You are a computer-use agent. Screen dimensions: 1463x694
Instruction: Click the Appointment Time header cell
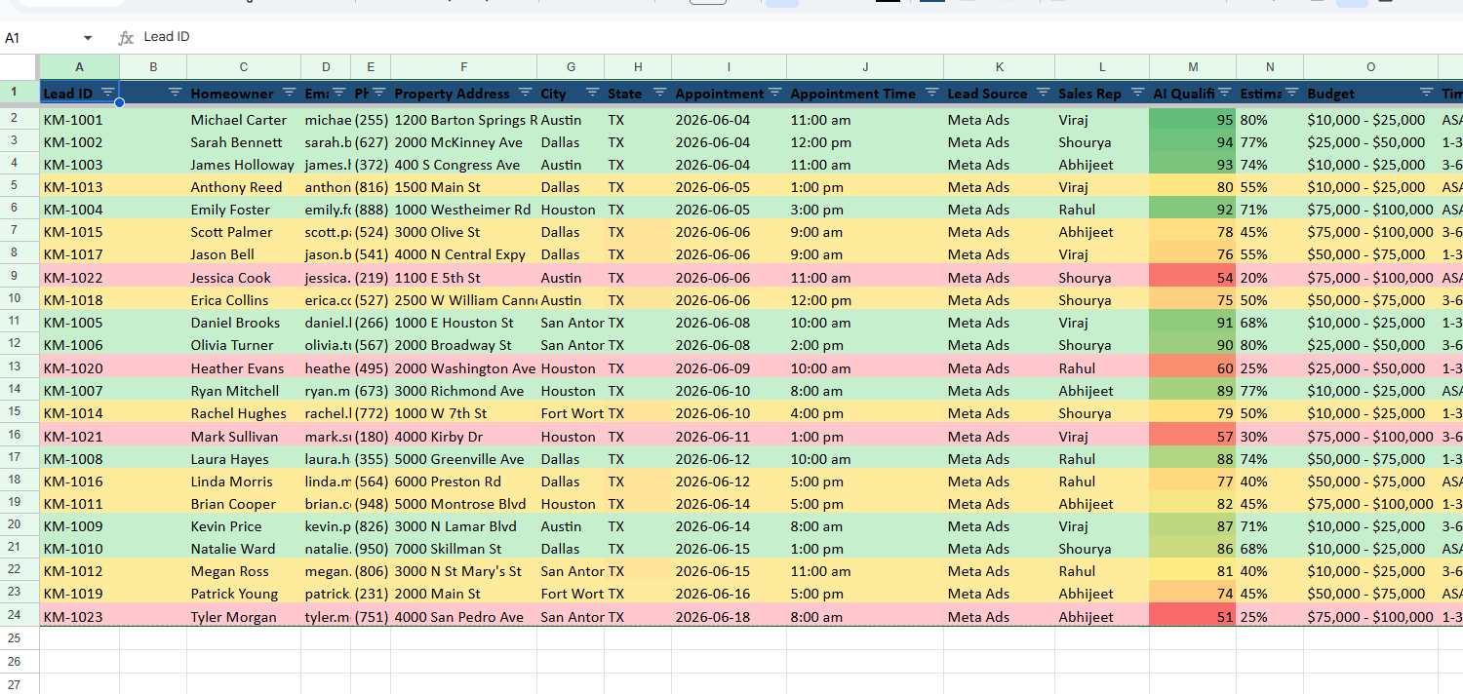click(865, 94)
